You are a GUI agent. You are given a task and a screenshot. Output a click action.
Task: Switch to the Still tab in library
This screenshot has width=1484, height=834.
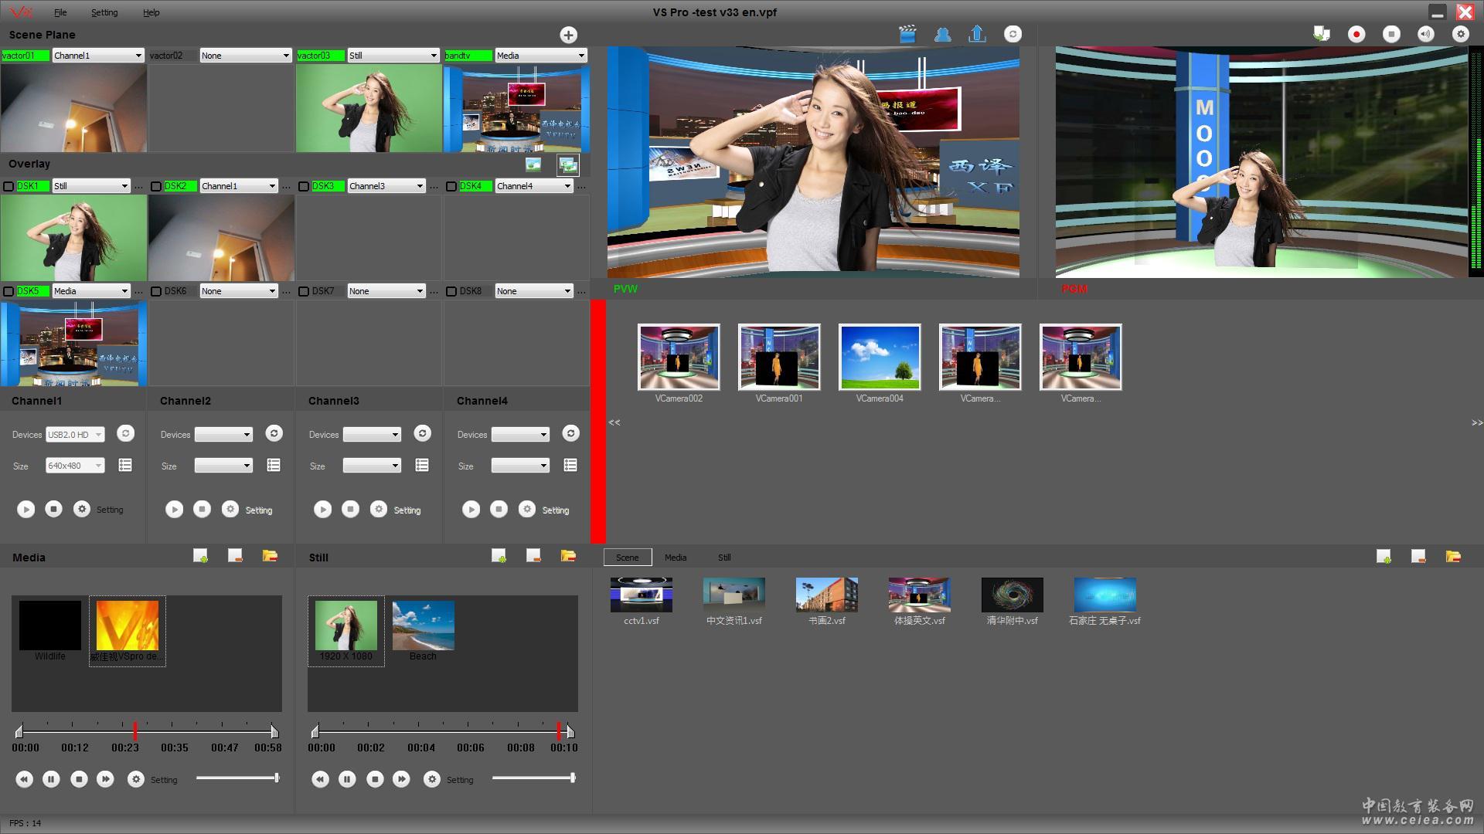click(723, 558)
